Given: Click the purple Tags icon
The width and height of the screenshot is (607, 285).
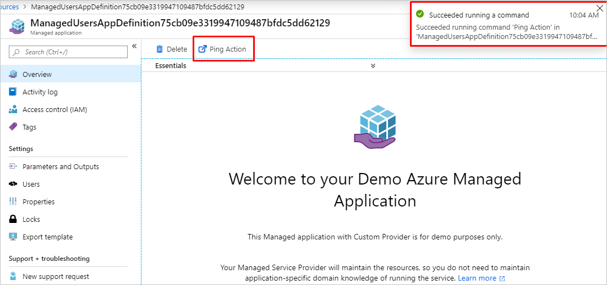Looking at the screenshot, I should [x=13, y=127].
